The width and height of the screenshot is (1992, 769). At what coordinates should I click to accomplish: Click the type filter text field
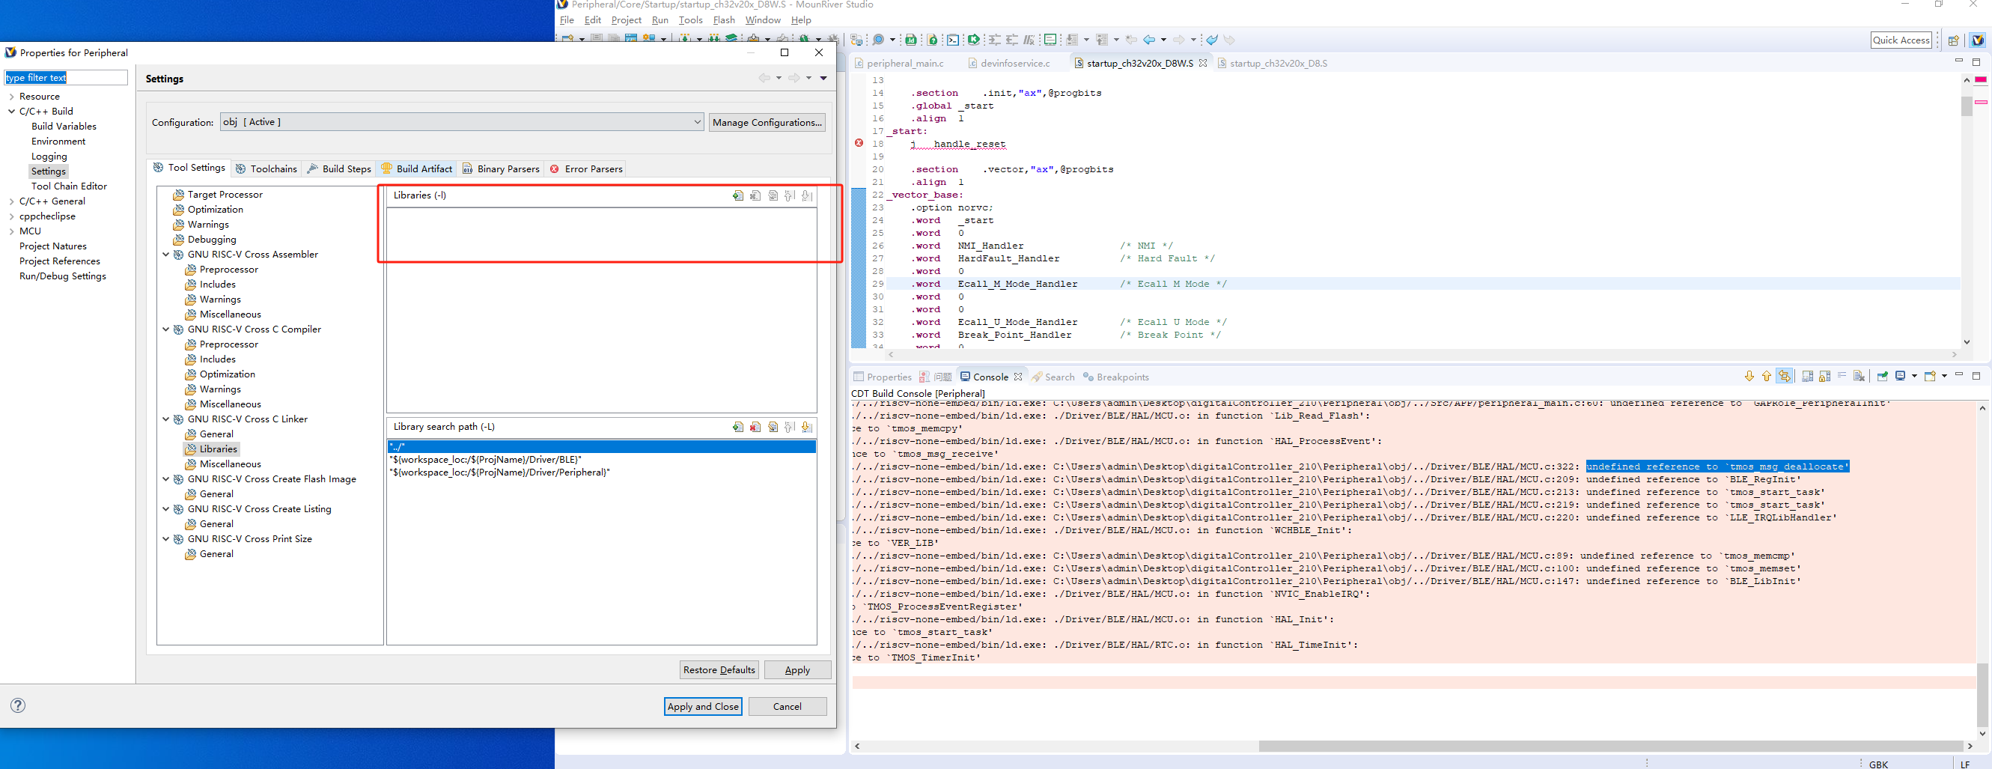(x=66, y=77)
